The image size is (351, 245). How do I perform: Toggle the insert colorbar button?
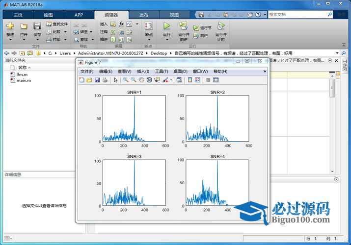coord(190,80)
